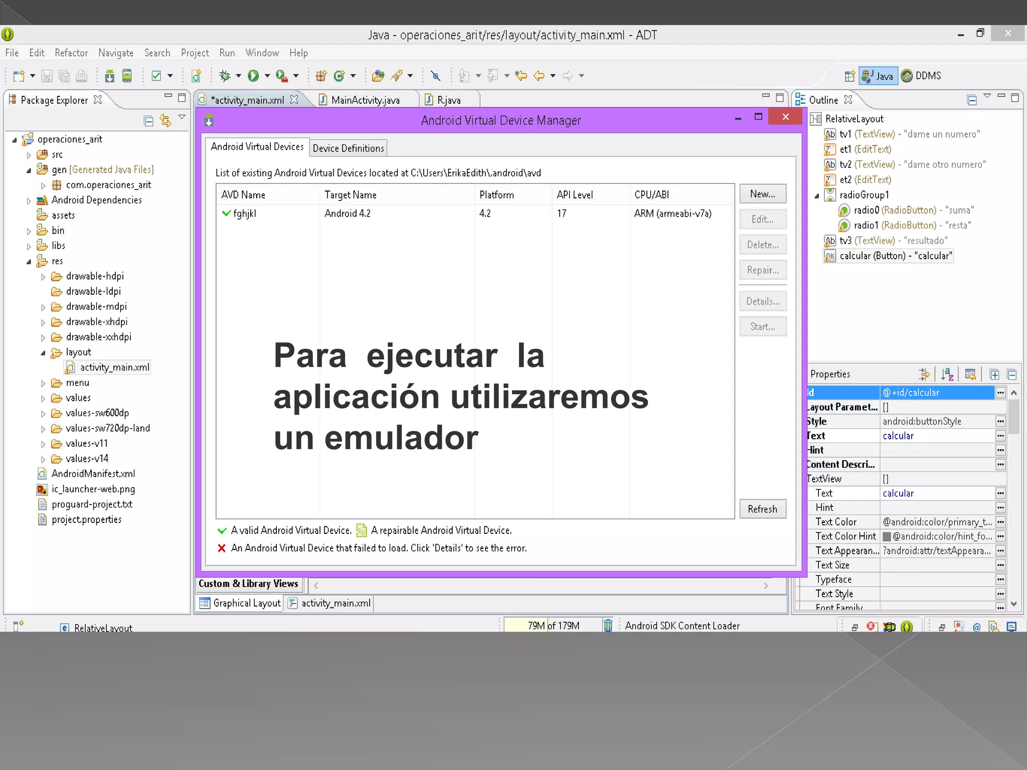
Task: Click the Edit... button
Action: pyautogui.click(x=763, y=219)
